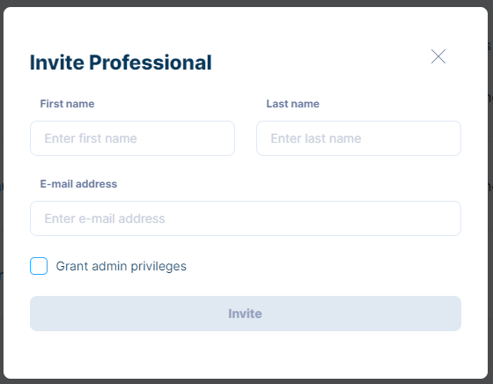Click the Last name field label
This screenshot has width=493, height=384.
pos(292,104)
